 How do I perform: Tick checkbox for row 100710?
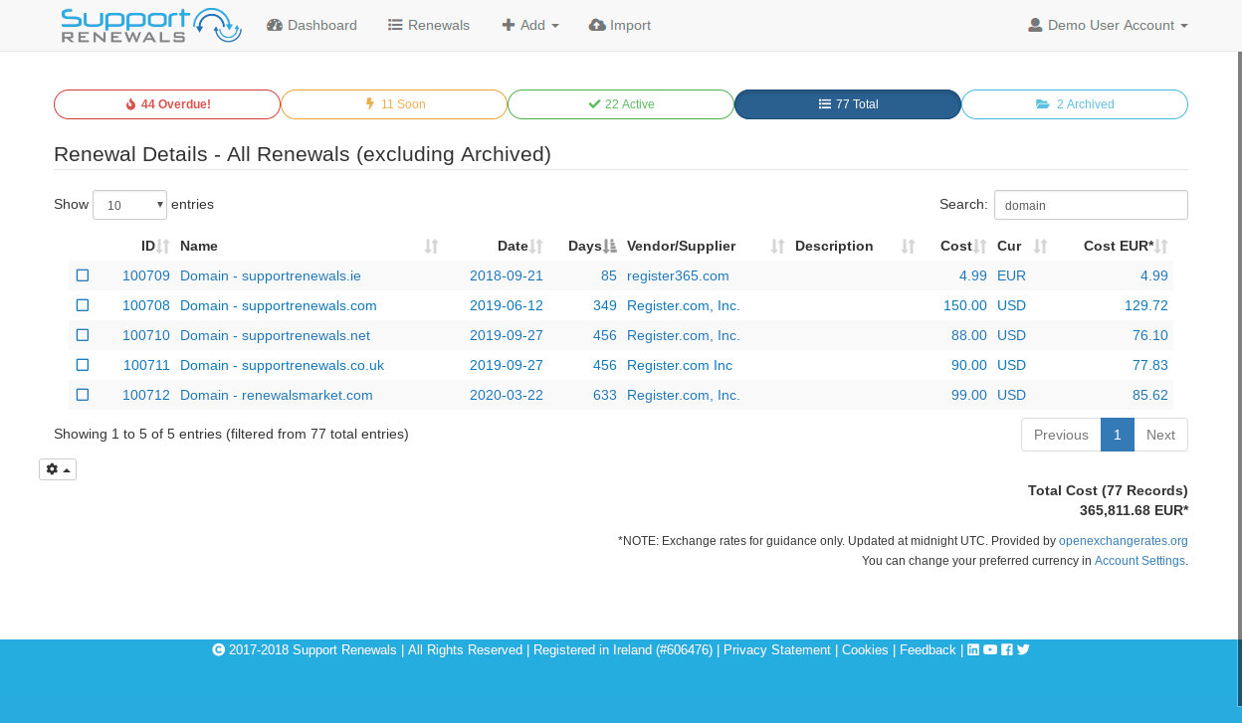83,335
